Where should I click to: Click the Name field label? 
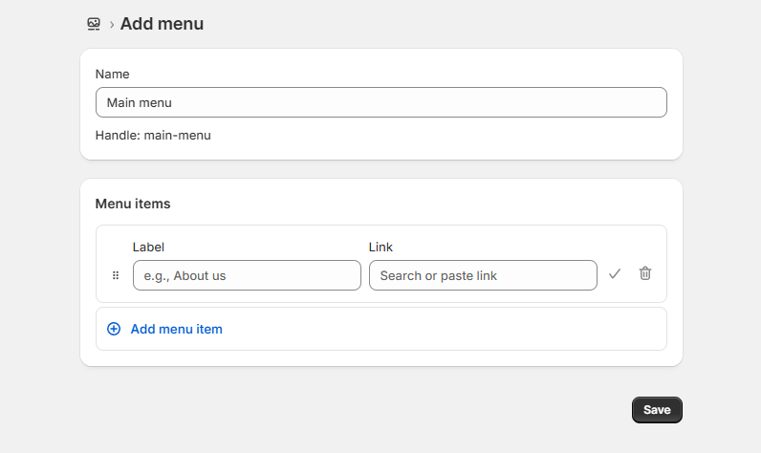pos(112,75)
